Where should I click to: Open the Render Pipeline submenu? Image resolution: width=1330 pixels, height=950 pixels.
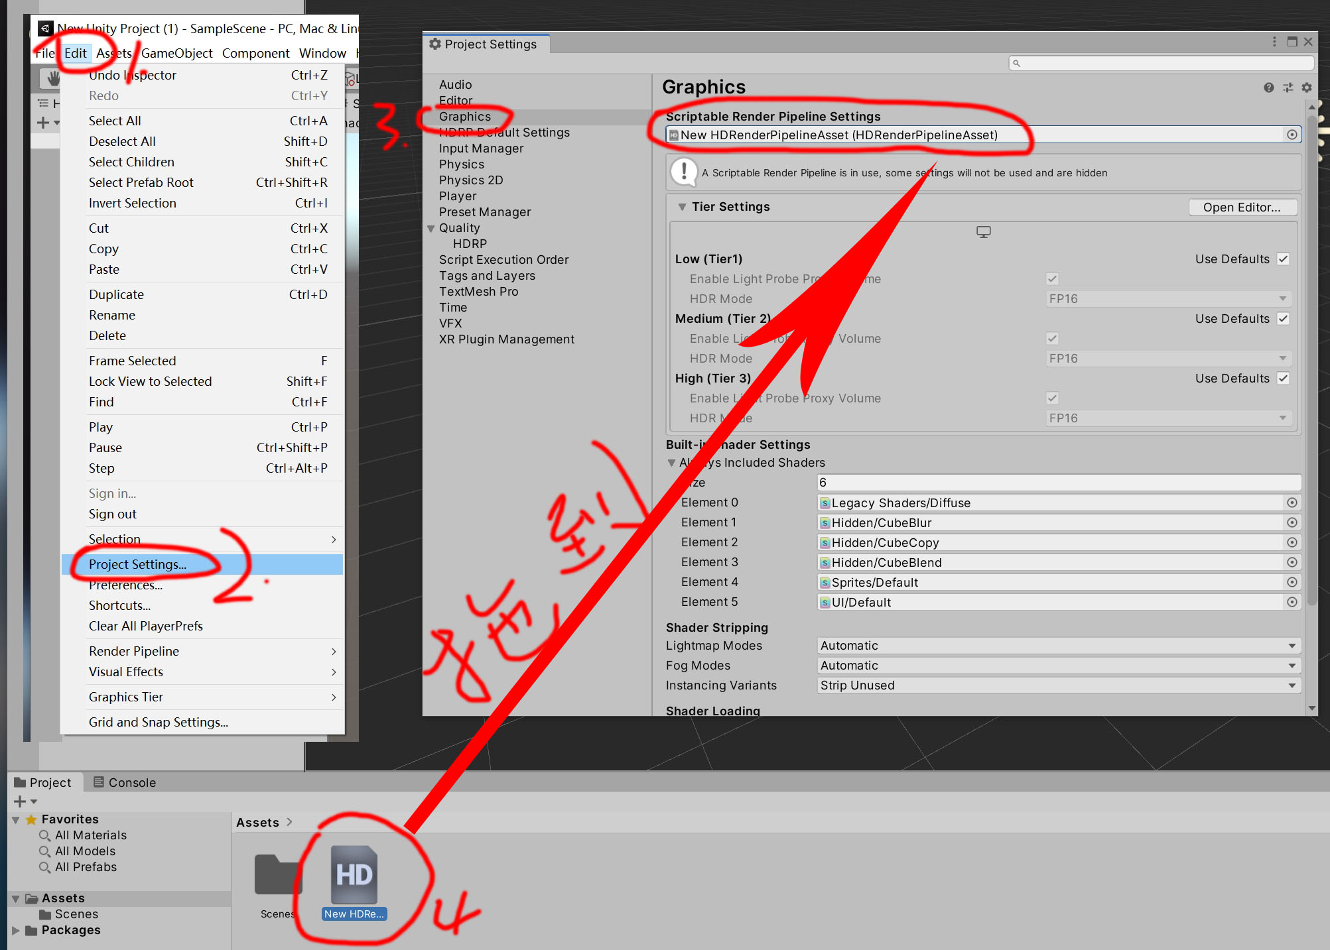(x=202, y=651)
